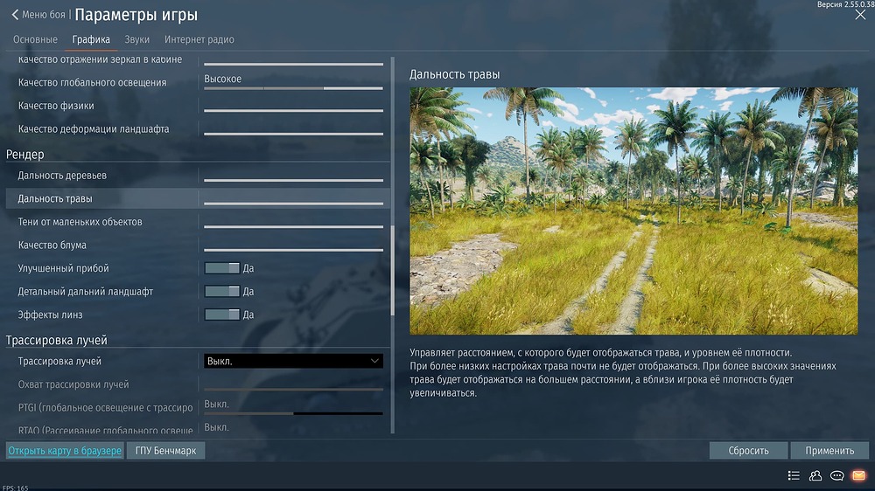
Task: Adjust Дальность деревьев slider
Action: (x=293, y=180)
